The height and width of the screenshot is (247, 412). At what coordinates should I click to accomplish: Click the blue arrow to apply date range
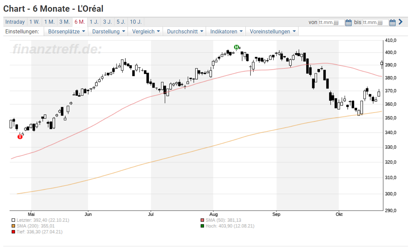401,22
